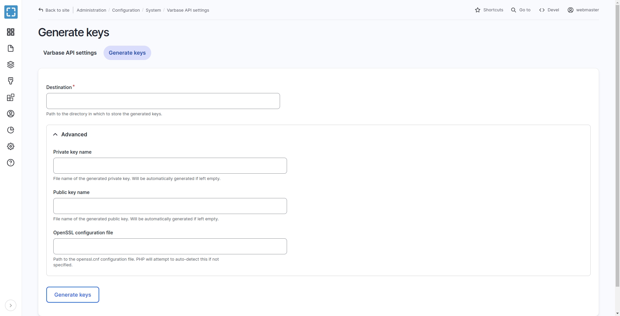Click the Varbase logo in the sidebar
This screenshot has height=316, width=620.
coord(11,12)
